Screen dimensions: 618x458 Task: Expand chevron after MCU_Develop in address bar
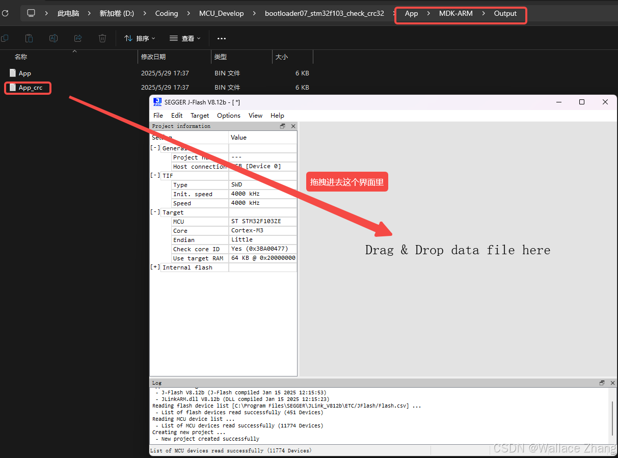[254, 13]
